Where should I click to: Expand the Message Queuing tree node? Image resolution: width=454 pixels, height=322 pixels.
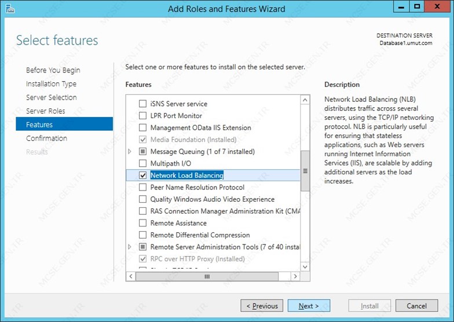tap(130, 151)
